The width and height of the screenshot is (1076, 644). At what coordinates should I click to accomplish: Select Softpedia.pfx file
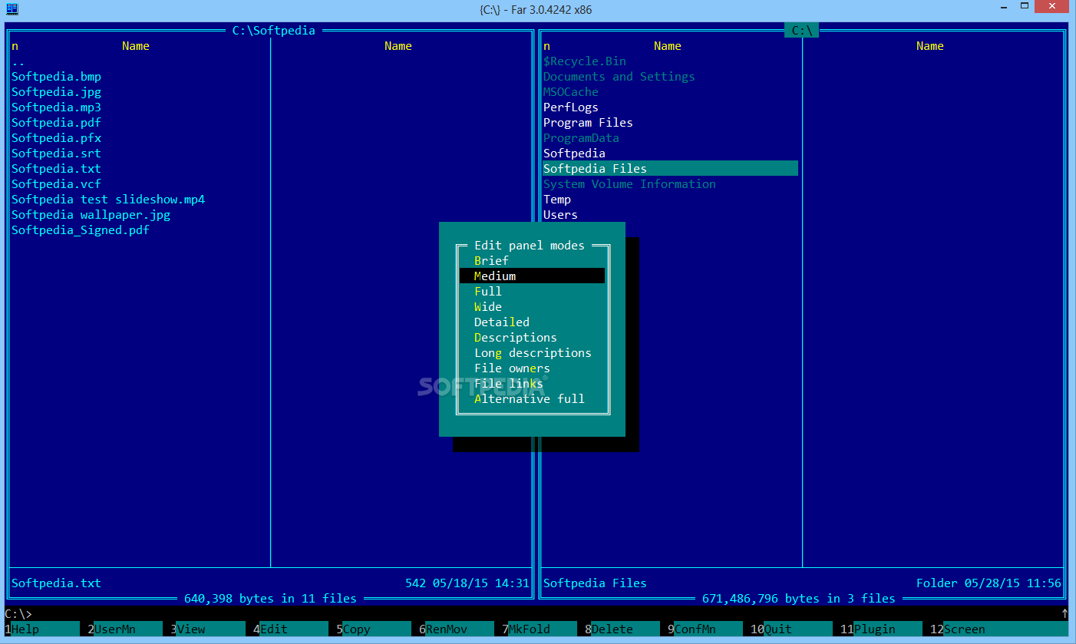pos(56,138)
